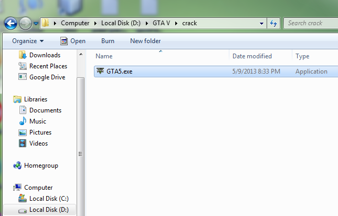Open the Pictures library
The height and width of the screenshot is (216, 338).
[40, 132]
